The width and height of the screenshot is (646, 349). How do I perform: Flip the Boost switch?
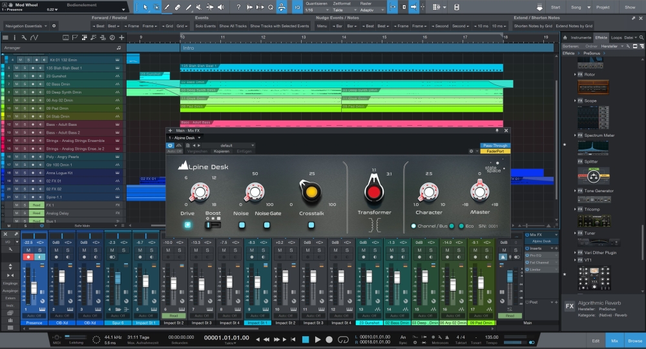(x=213, y=224)
